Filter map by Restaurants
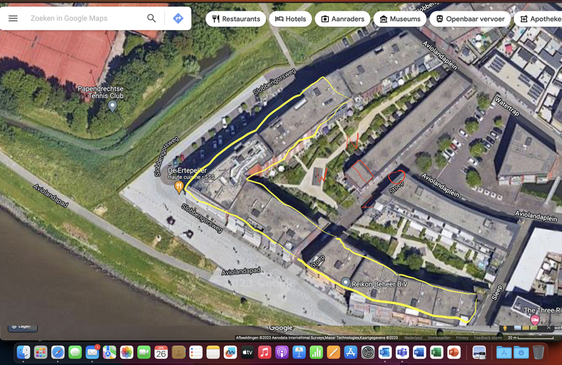This screenshot has width=562, height=365. point(236,19)
